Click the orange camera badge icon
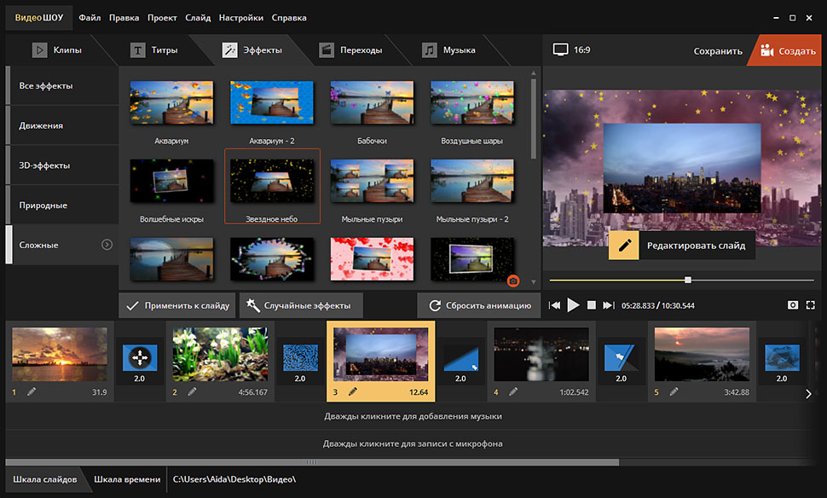827x498 pixels. [512, 281]
